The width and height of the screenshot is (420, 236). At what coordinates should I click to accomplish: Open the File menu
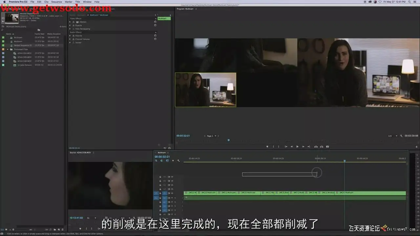tap(32, 2)
